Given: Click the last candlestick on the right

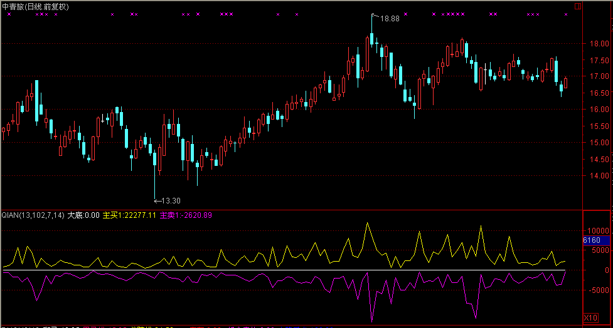Looking at the screenshot, I should [x=566, y=83].
